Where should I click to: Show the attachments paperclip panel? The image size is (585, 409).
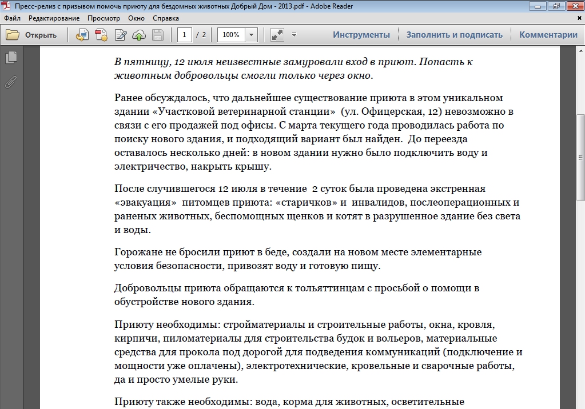coord(11,82)
